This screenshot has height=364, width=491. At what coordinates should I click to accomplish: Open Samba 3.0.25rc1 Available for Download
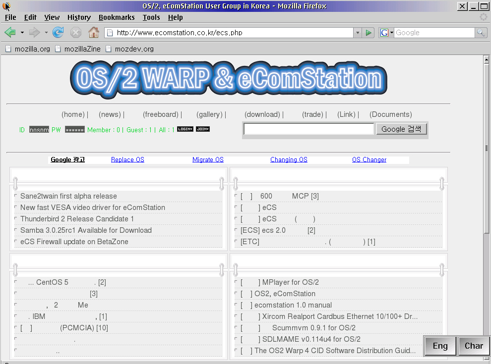(86, 230)
